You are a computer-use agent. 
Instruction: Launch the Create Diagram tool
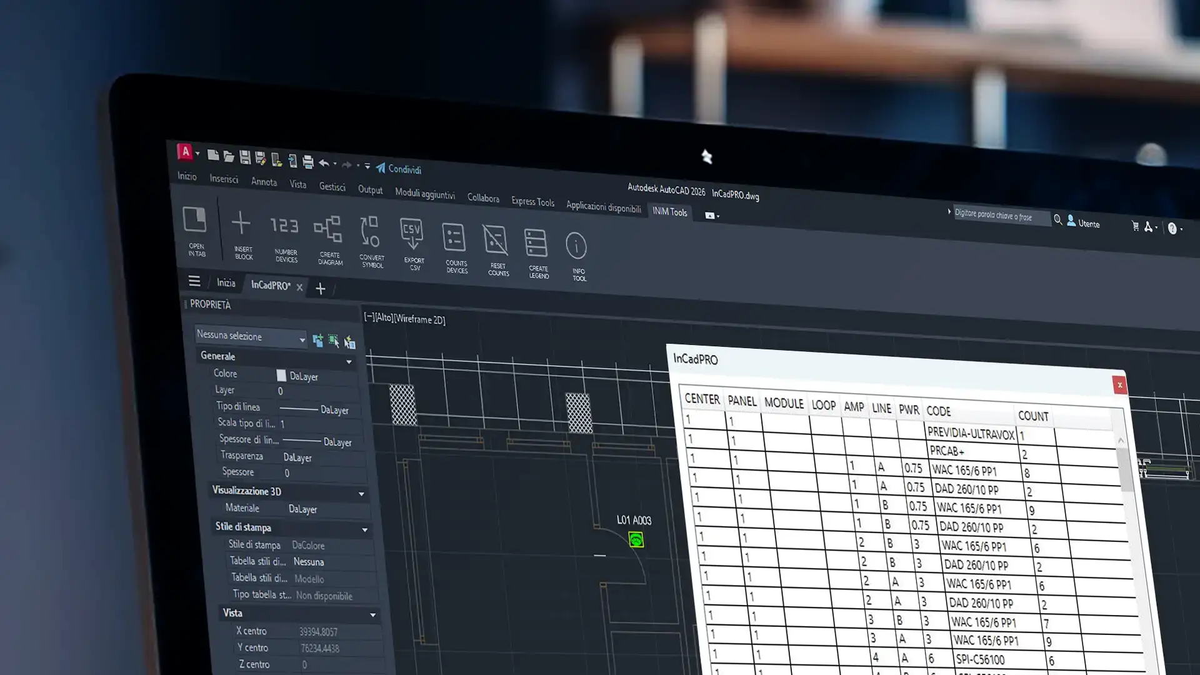329,241
